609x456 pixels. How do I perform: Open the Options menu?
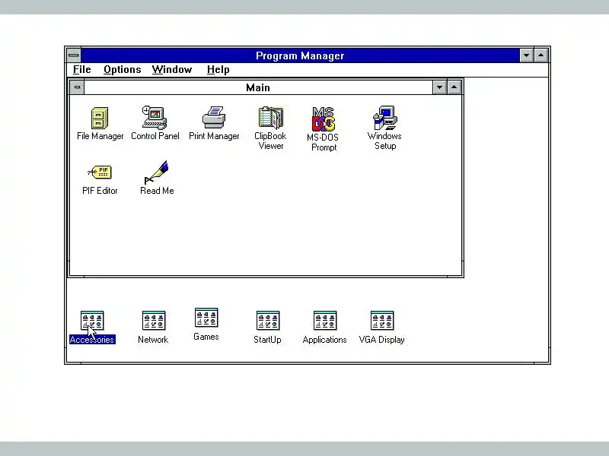tap(122, 69)
